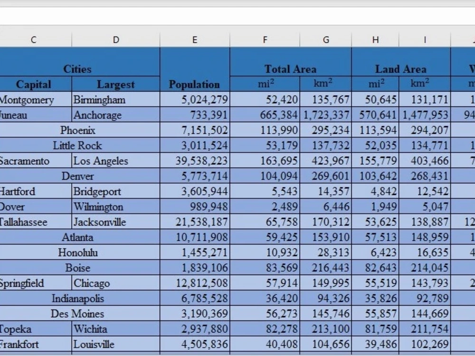Select cell with value 92,789
475x356 pixels.
click(x=425, y=298)
